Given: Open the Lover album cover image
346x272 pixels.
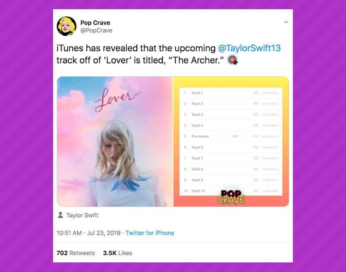Looking at the screenshot, I should tap(115, 142).
